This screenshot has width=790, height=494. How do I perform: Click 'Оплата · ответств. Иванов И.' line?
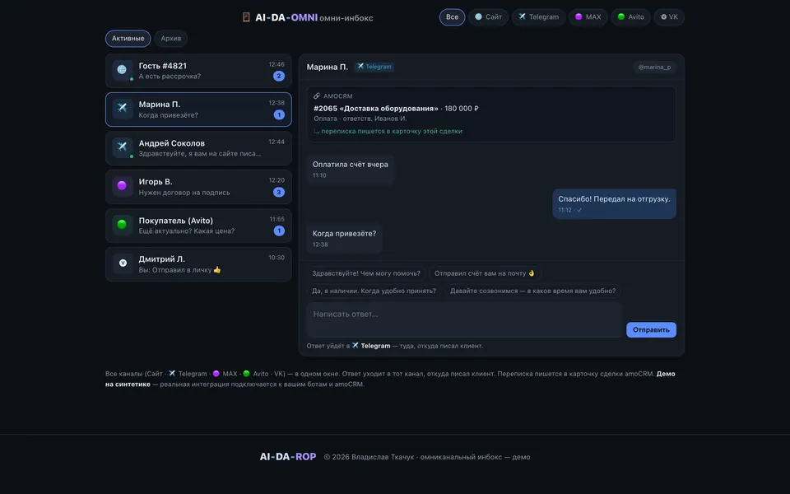click(360, 119)
